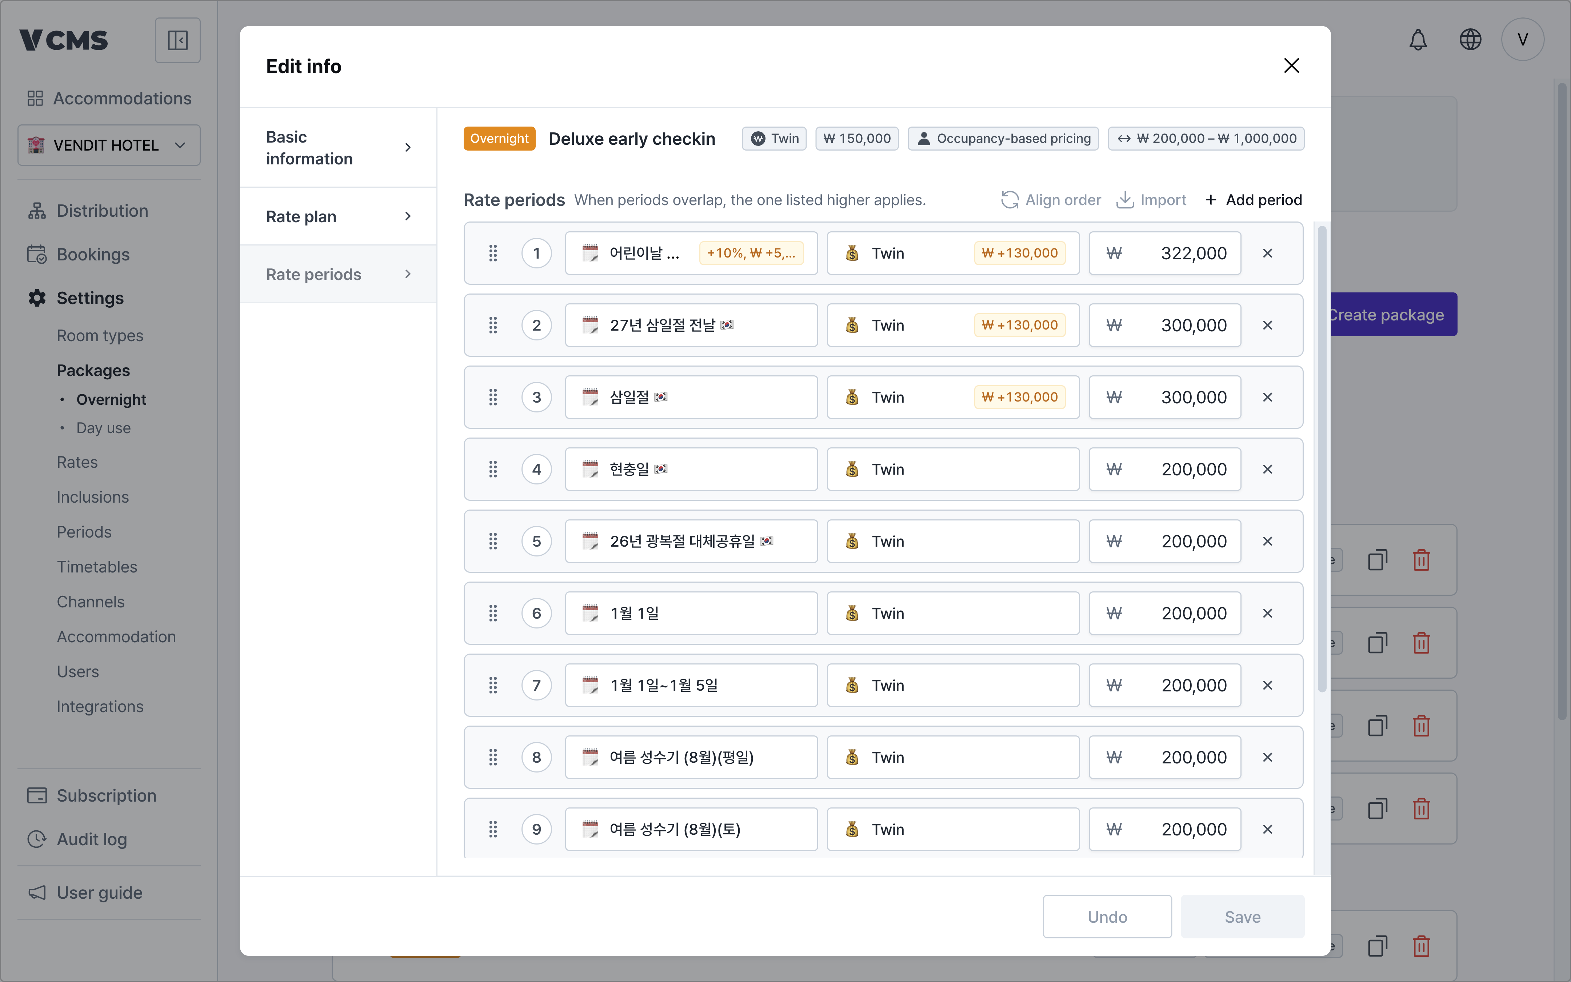Open period selector 여름 성수기 (8월)(토)
1571x982 pixels.
click(x=691, y=829)
